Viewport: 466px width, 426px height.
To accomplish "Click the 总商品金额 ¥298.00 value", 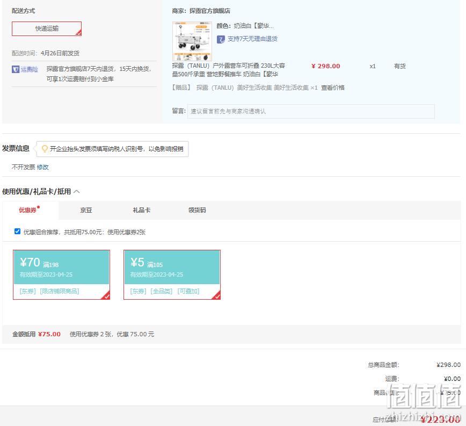I will click(448, 365).
